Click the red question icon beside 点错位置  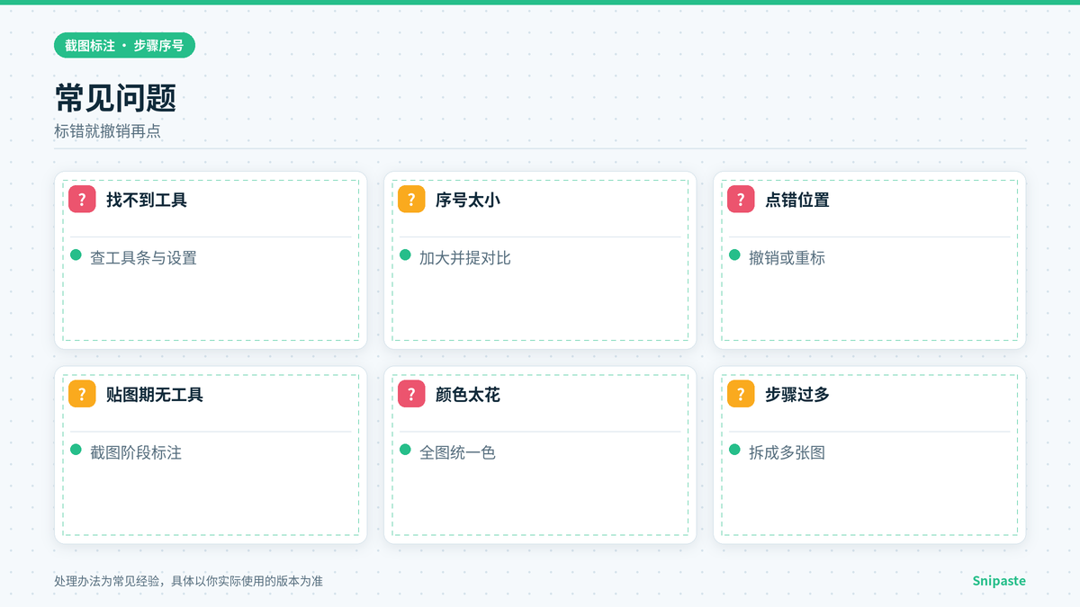pos(741,200)
